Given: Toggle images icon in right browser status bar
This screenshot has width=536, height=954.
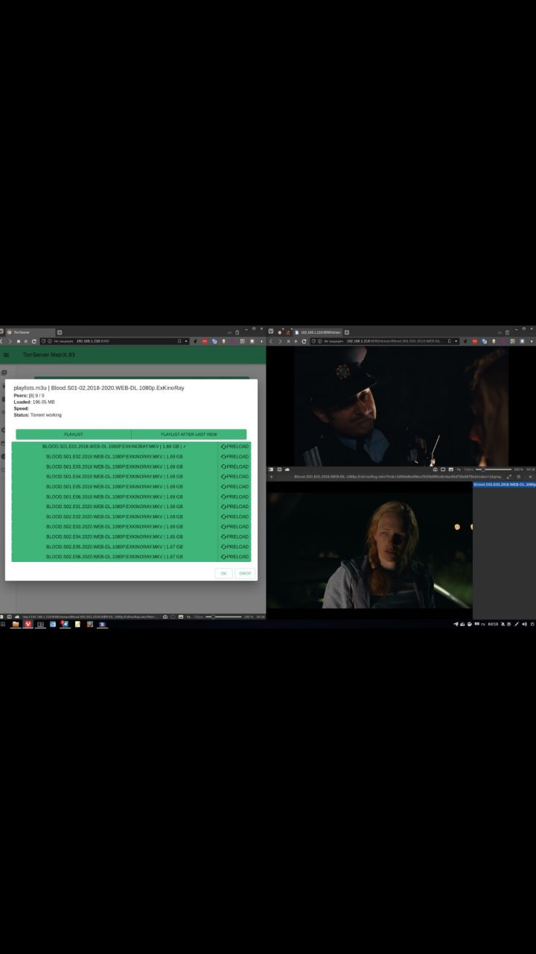Looking at the screenshot, I should click(450, 470).
